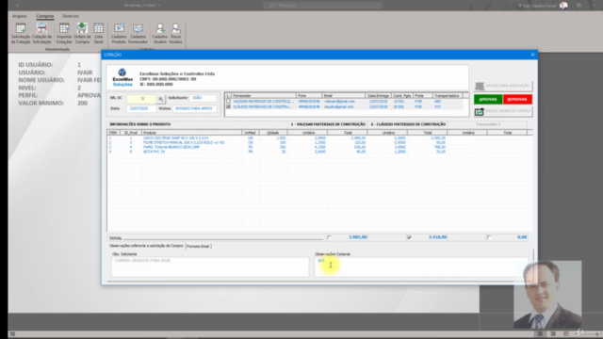Click Email column header in supplier list

[x=343, y=95]
